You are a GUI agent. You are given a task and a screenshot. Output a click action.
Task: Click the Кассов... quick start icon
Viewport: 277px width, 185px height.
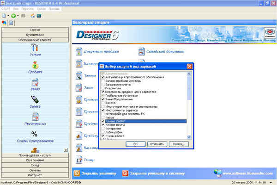(79, 148)
